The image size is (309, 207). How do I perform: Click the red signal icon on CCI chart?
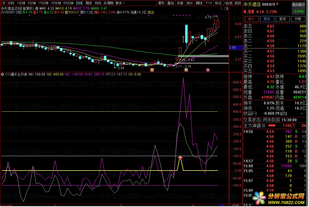(x=180, y=158)
